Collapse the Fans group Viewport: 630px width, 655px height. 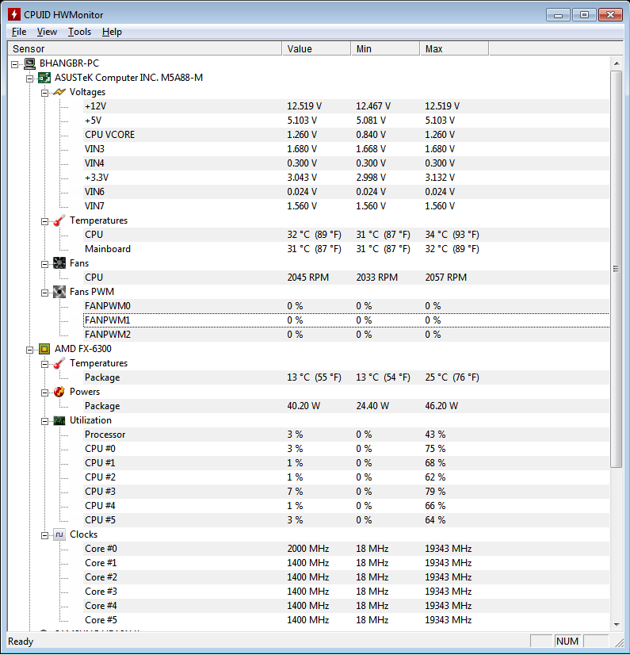pos(44,264)
